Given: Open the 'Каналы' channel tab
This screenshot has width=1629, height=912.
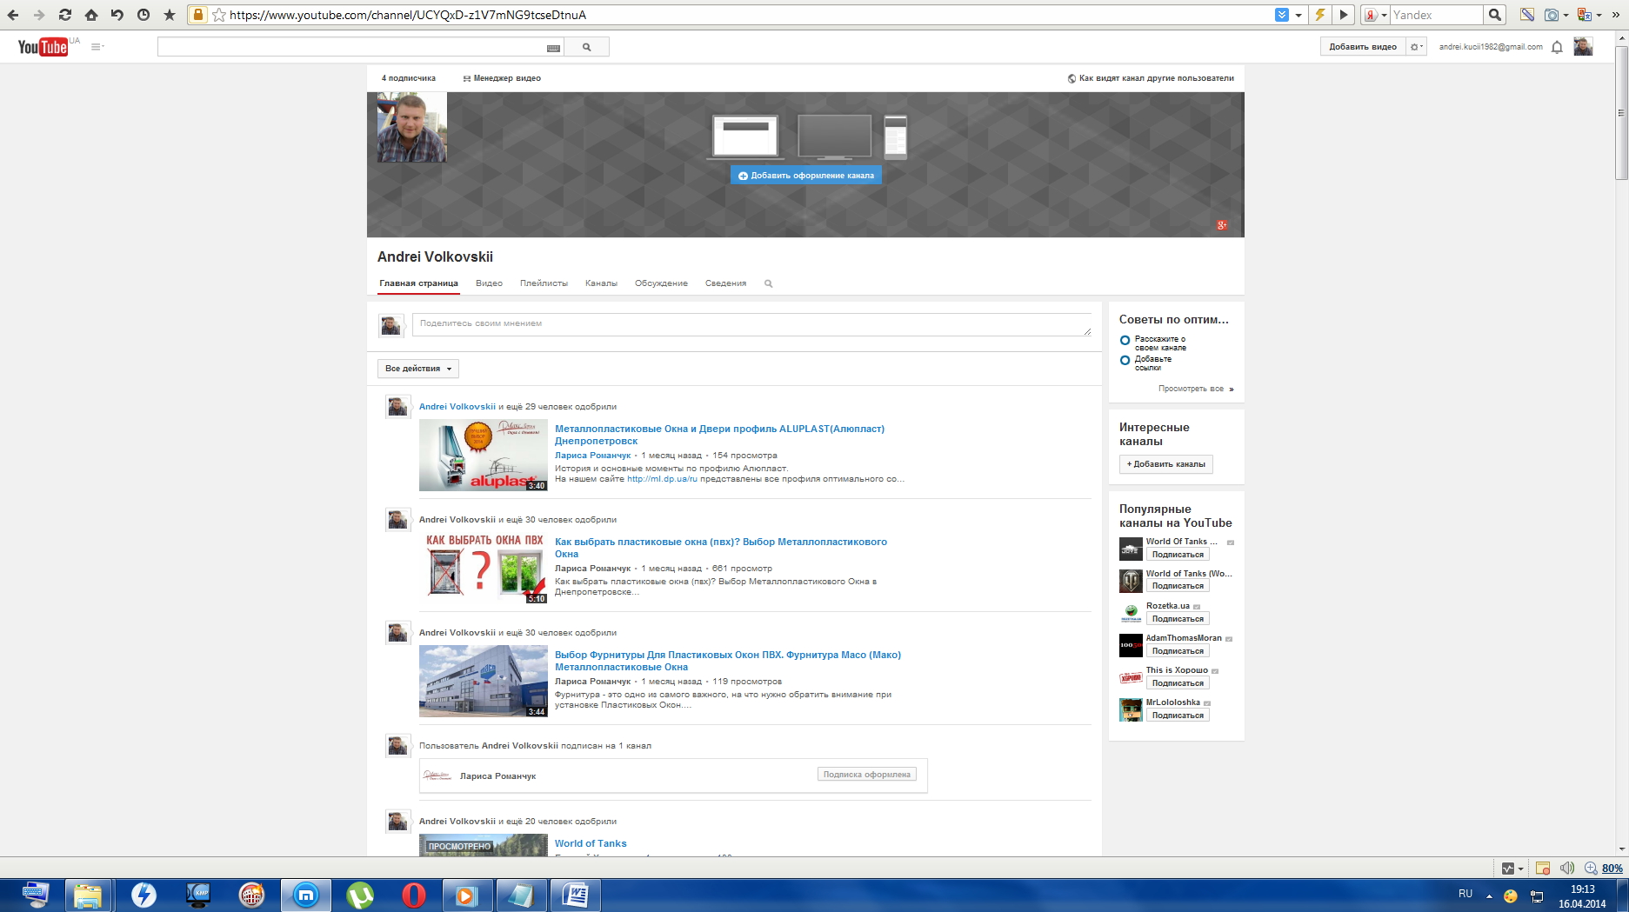Looking at the screenshot, I should 601,283.
